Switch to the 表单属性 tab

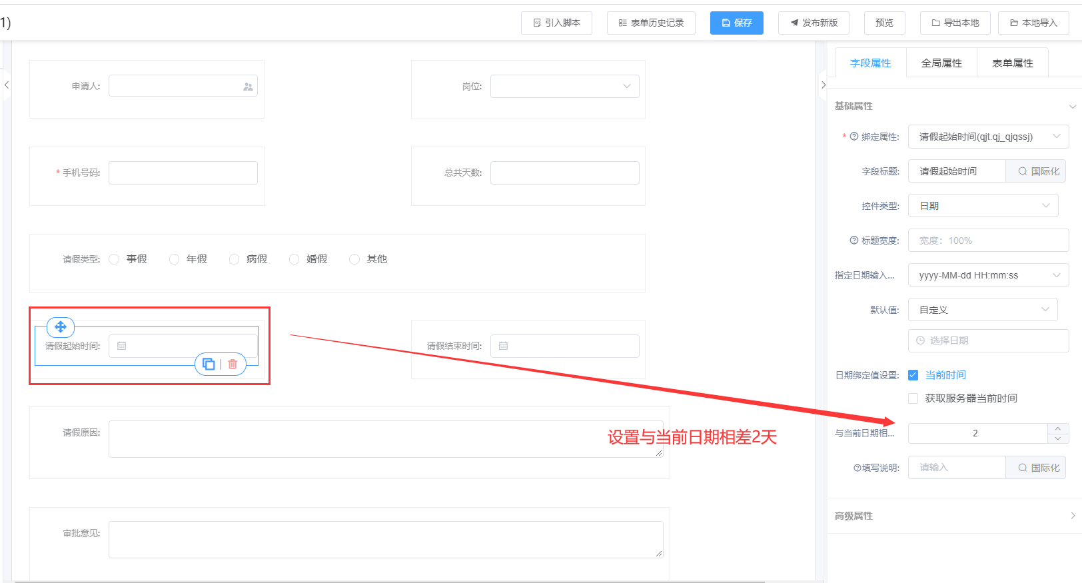click(1012, 63)
